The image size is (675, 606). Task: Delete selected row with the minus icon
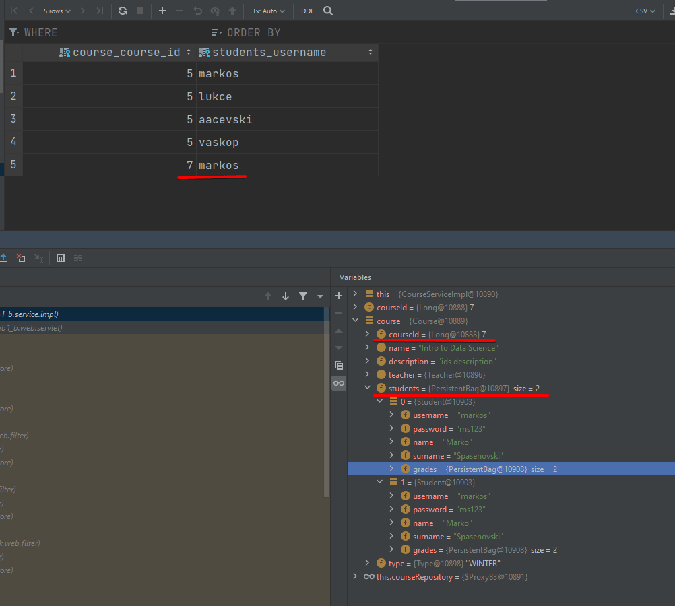coord(179,11)
